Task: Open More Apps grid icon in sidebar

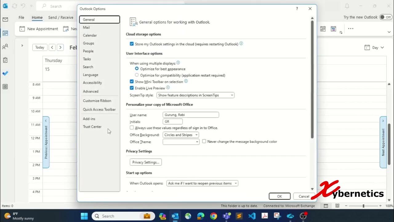Action: click(x=5, y=87)
